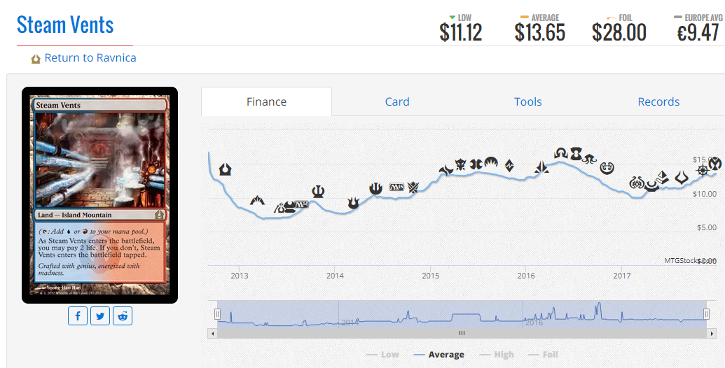
Task: Click the €9.47 Europe average value
Action: coord(698,33)
